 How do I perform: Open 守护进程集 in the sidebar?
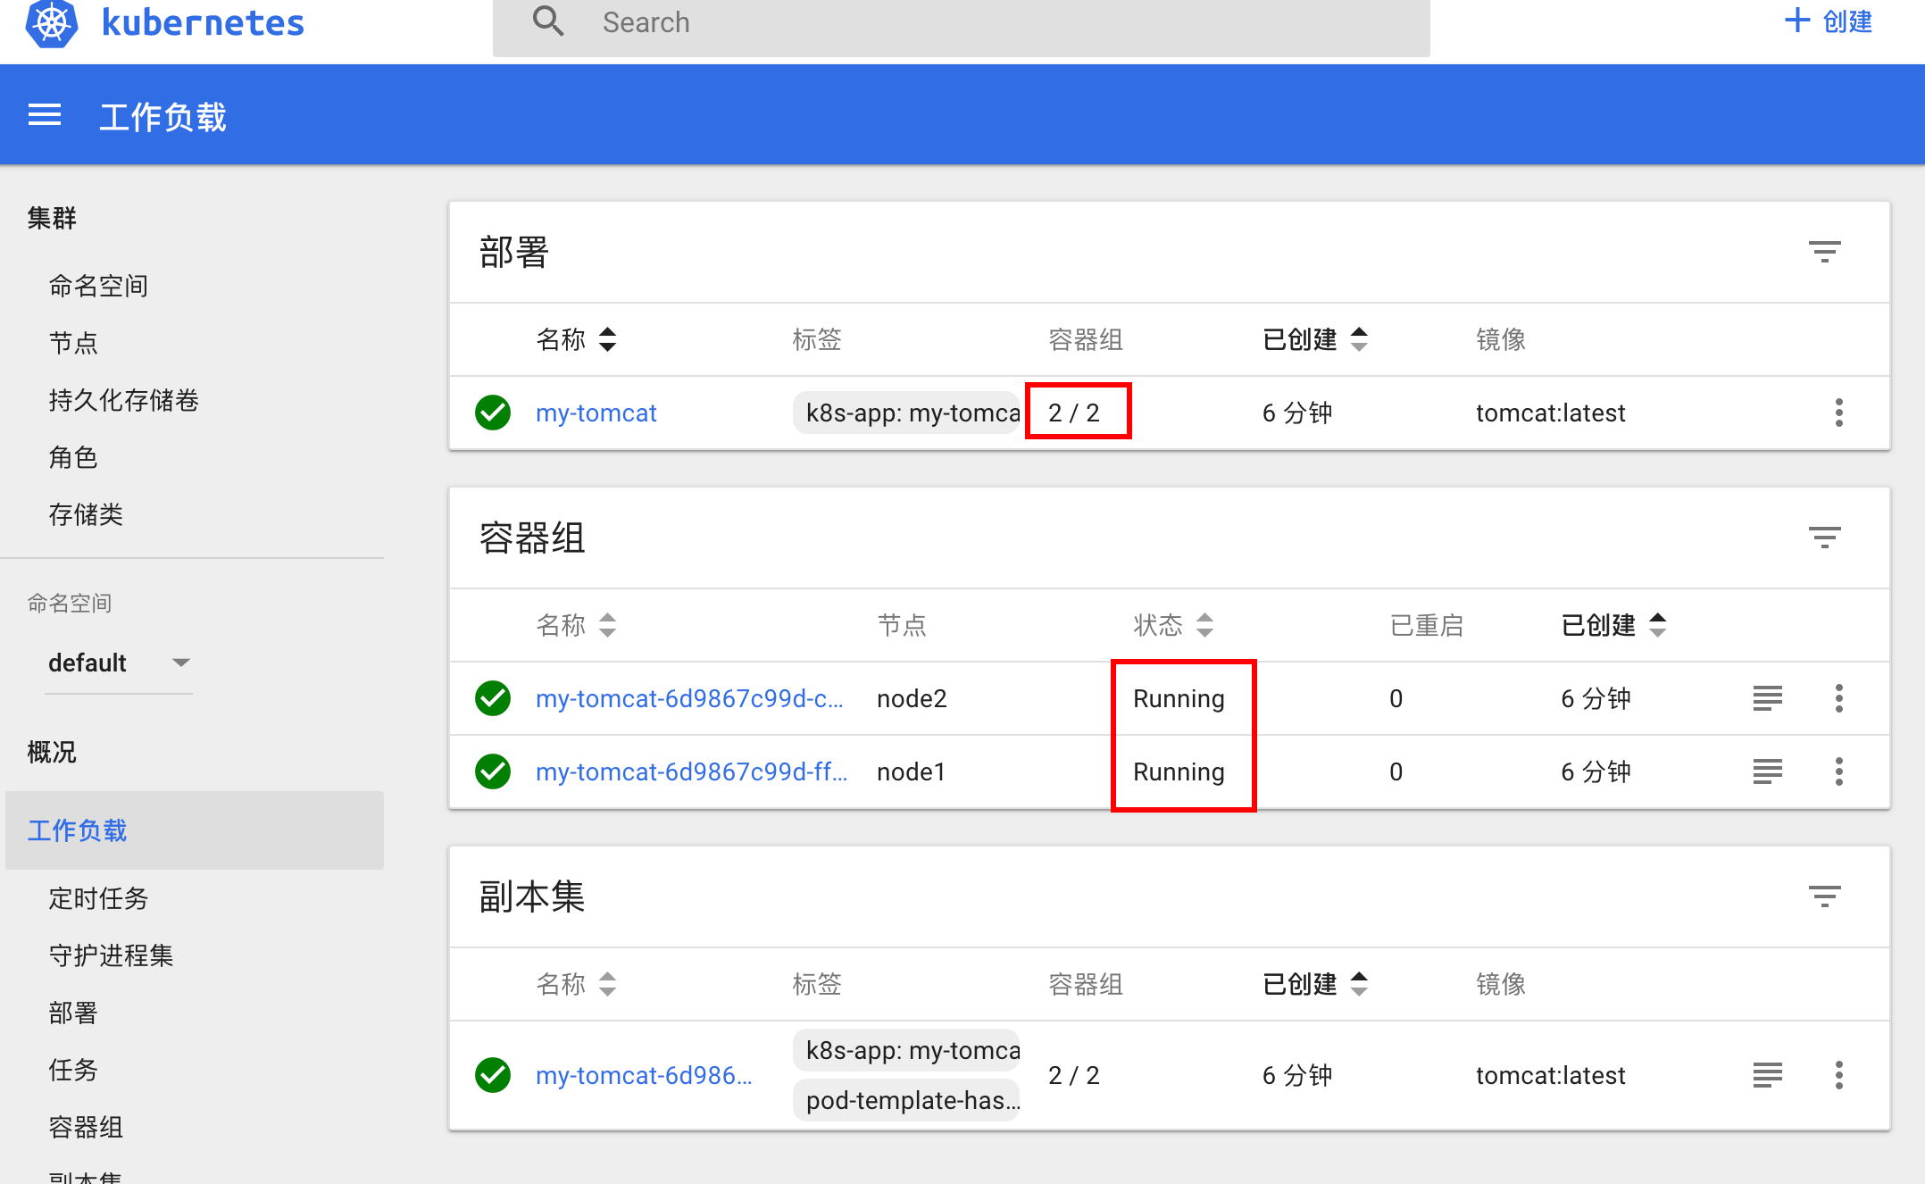[x=111, y=955]
